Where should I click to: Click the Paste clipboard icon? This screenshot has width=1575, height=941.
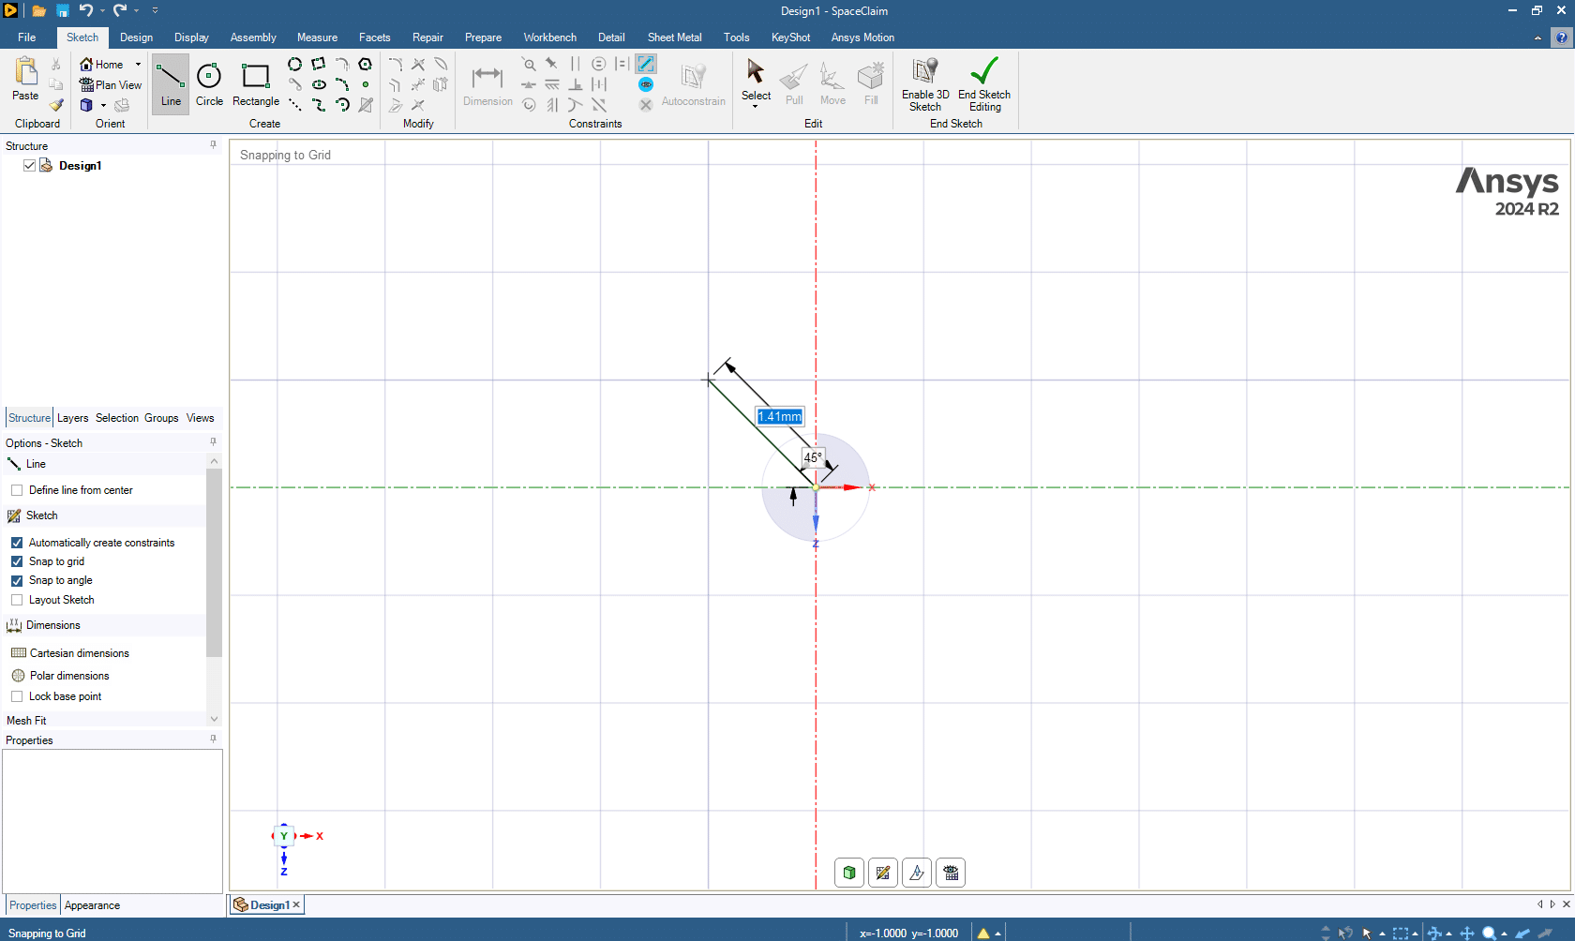click(x=25, y=77)
